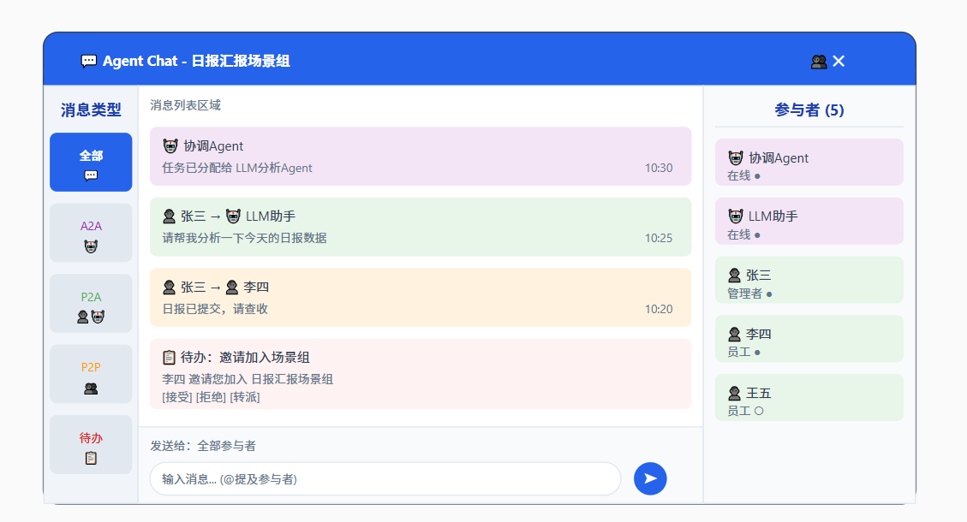Image resolution: width=967 pixels, height=522 pixels.
Task: Accept invitation via [接受] link
Action: (177, 397)
